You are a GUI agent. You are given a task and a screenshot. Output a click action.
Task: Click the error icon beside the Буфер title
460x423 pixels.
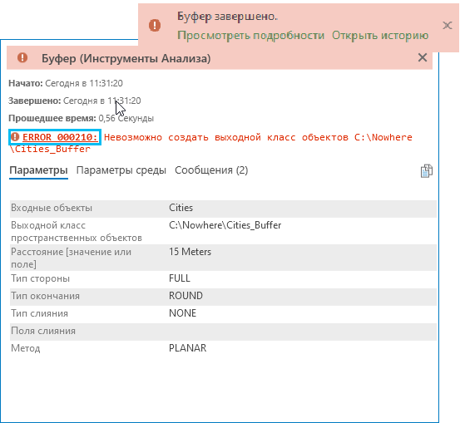tap(22, 57)
